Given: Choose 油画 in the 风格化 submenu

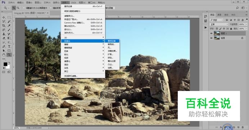Looking at the screenshot, I should coord(112,68).
